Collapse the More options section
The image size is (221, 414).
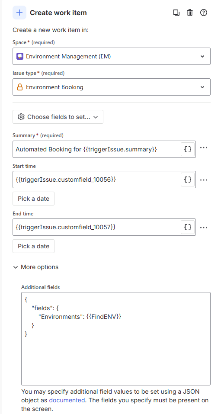click(35, 267)
